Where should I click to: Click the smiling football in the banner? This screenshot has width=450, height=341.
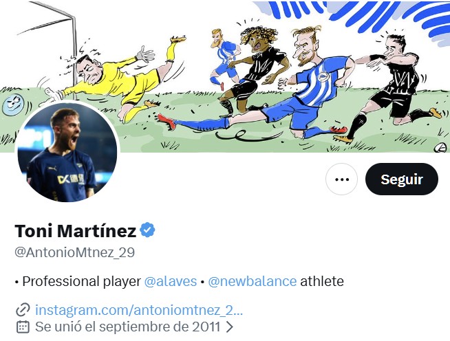12,104
